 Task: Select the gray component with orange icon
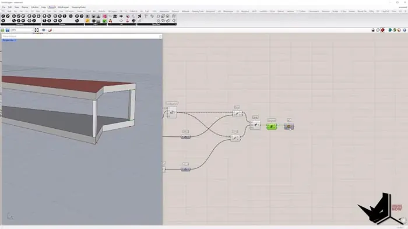point(289,126)
